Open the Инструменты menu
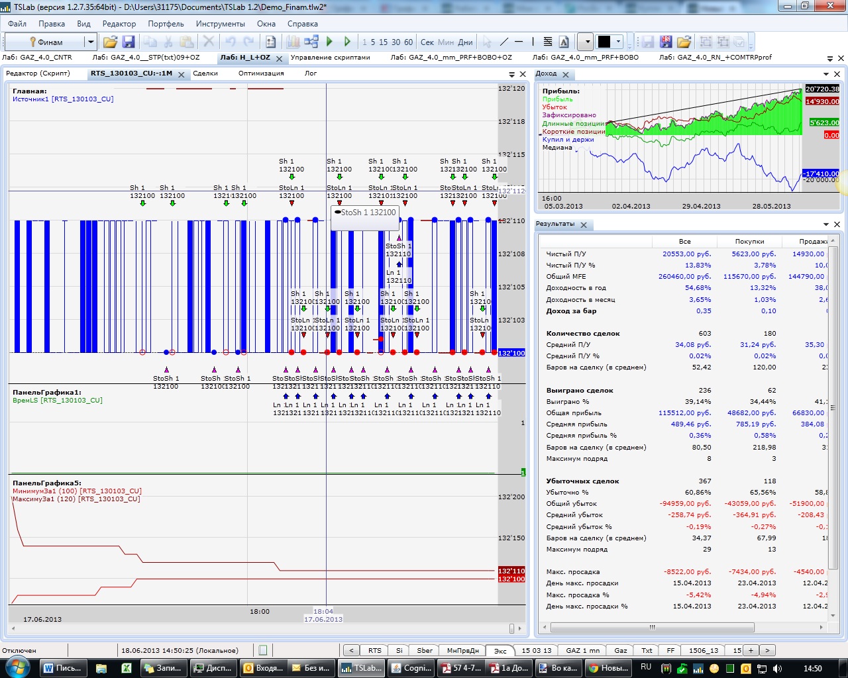The width and height of the screenshot is (848, 678). [x=220, y=23]
